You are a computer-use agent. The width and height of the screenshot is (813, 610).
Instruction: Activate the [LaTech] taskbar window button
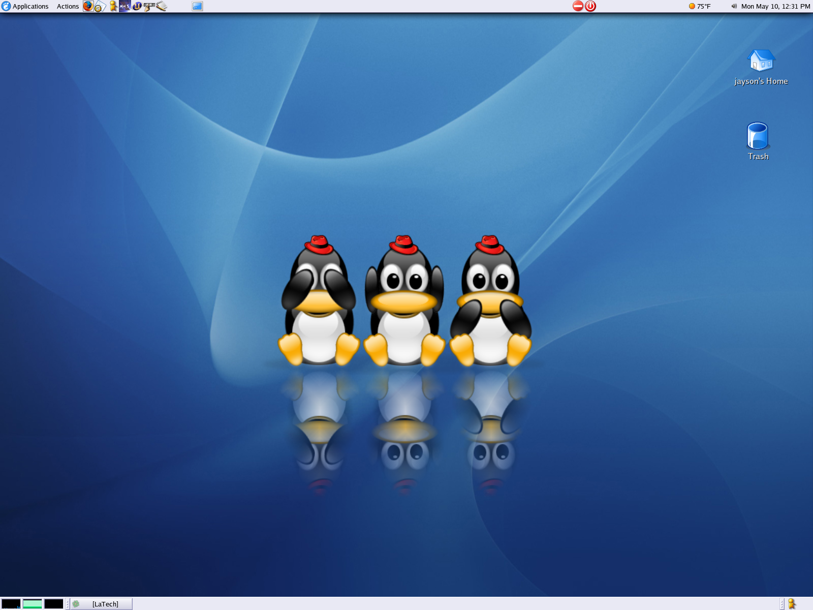[x=102, y=604]
